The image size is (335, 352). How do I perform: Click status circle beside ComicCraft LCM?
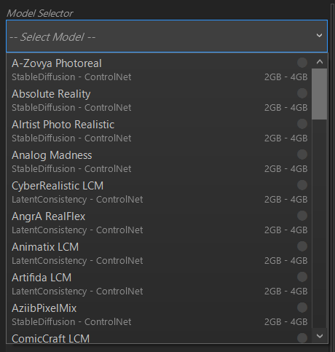[x=302, y=338]
